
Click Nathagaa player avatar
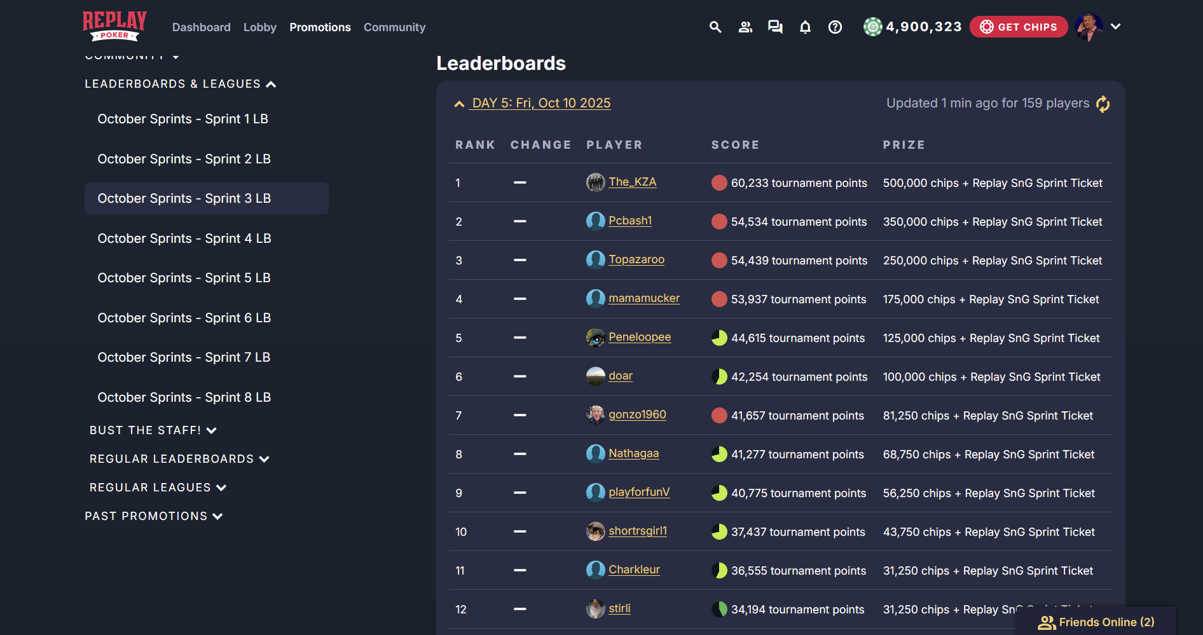point(595,454)
